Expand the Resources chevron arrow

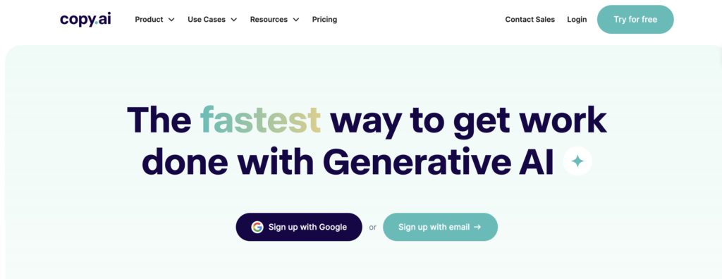point(295,20)
